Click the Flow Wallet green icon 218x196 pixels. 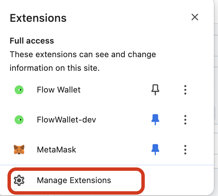[x=19, y=90]
